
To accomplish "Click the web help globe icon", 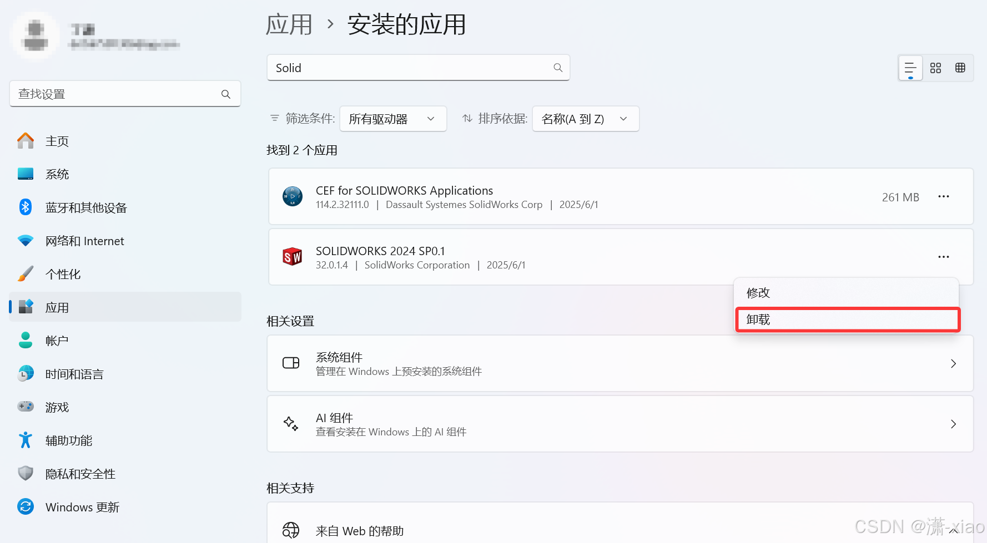I will [x=291, y=531].
